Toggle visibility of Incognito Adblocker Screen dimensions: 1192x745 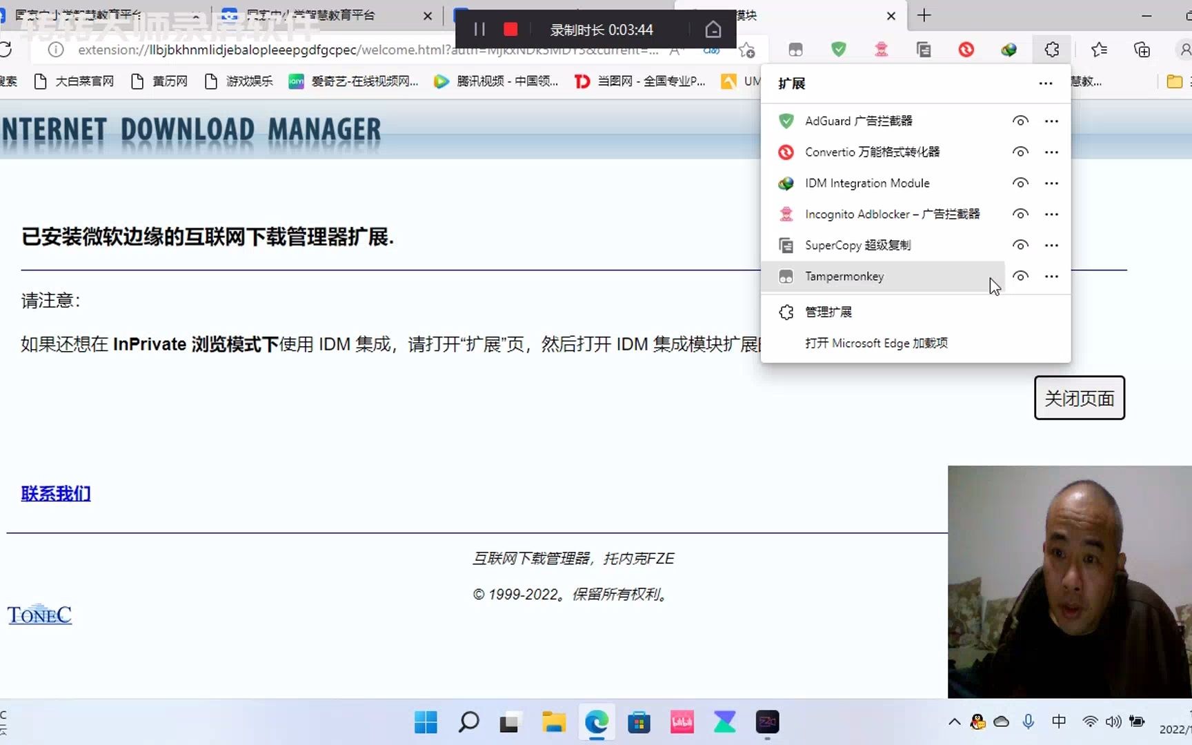(1020, 214)
